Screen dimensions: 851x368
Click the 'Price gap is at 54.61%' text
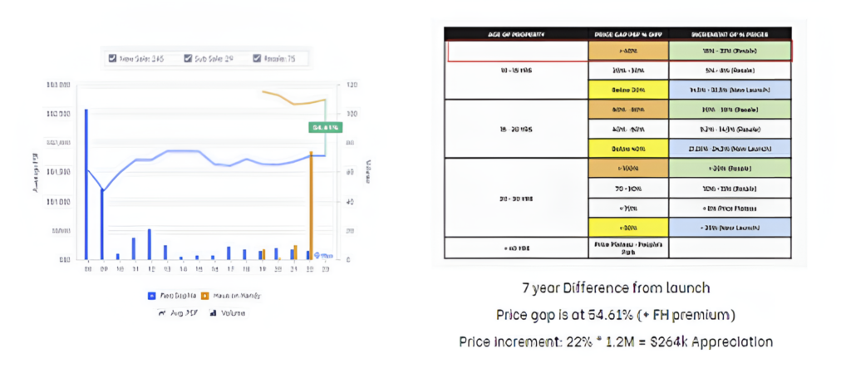[616, 314]
